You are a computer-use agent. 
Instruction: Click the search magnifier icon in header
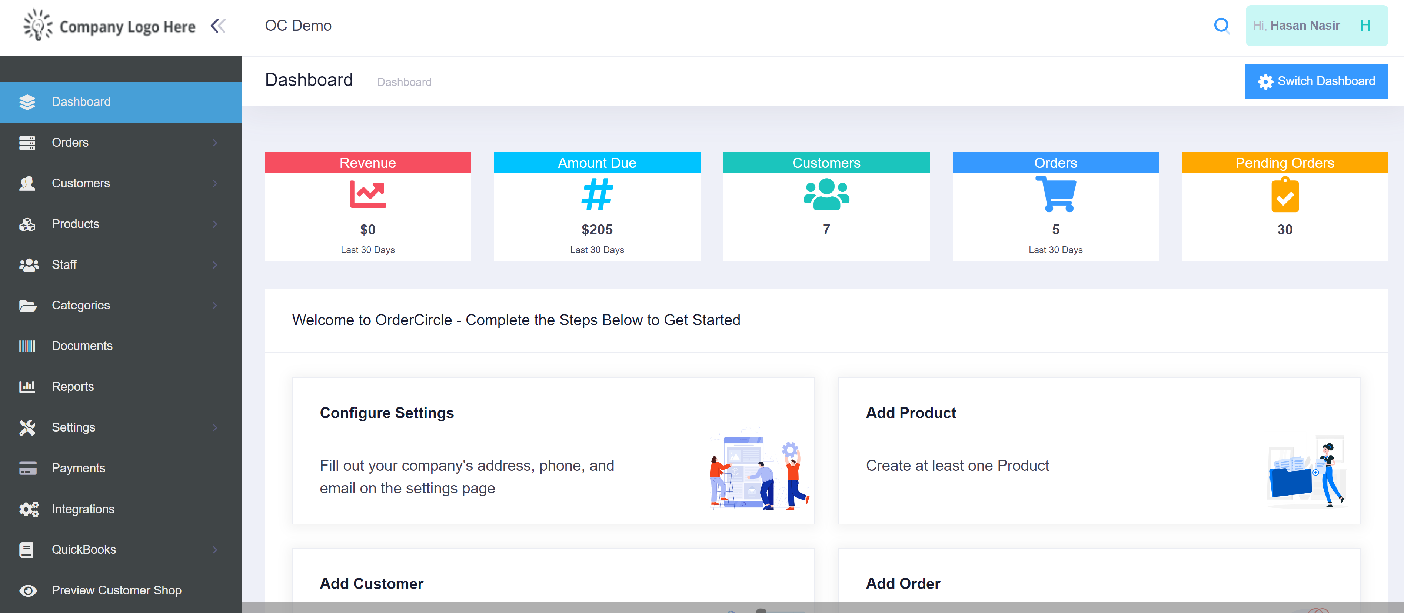1221,26
